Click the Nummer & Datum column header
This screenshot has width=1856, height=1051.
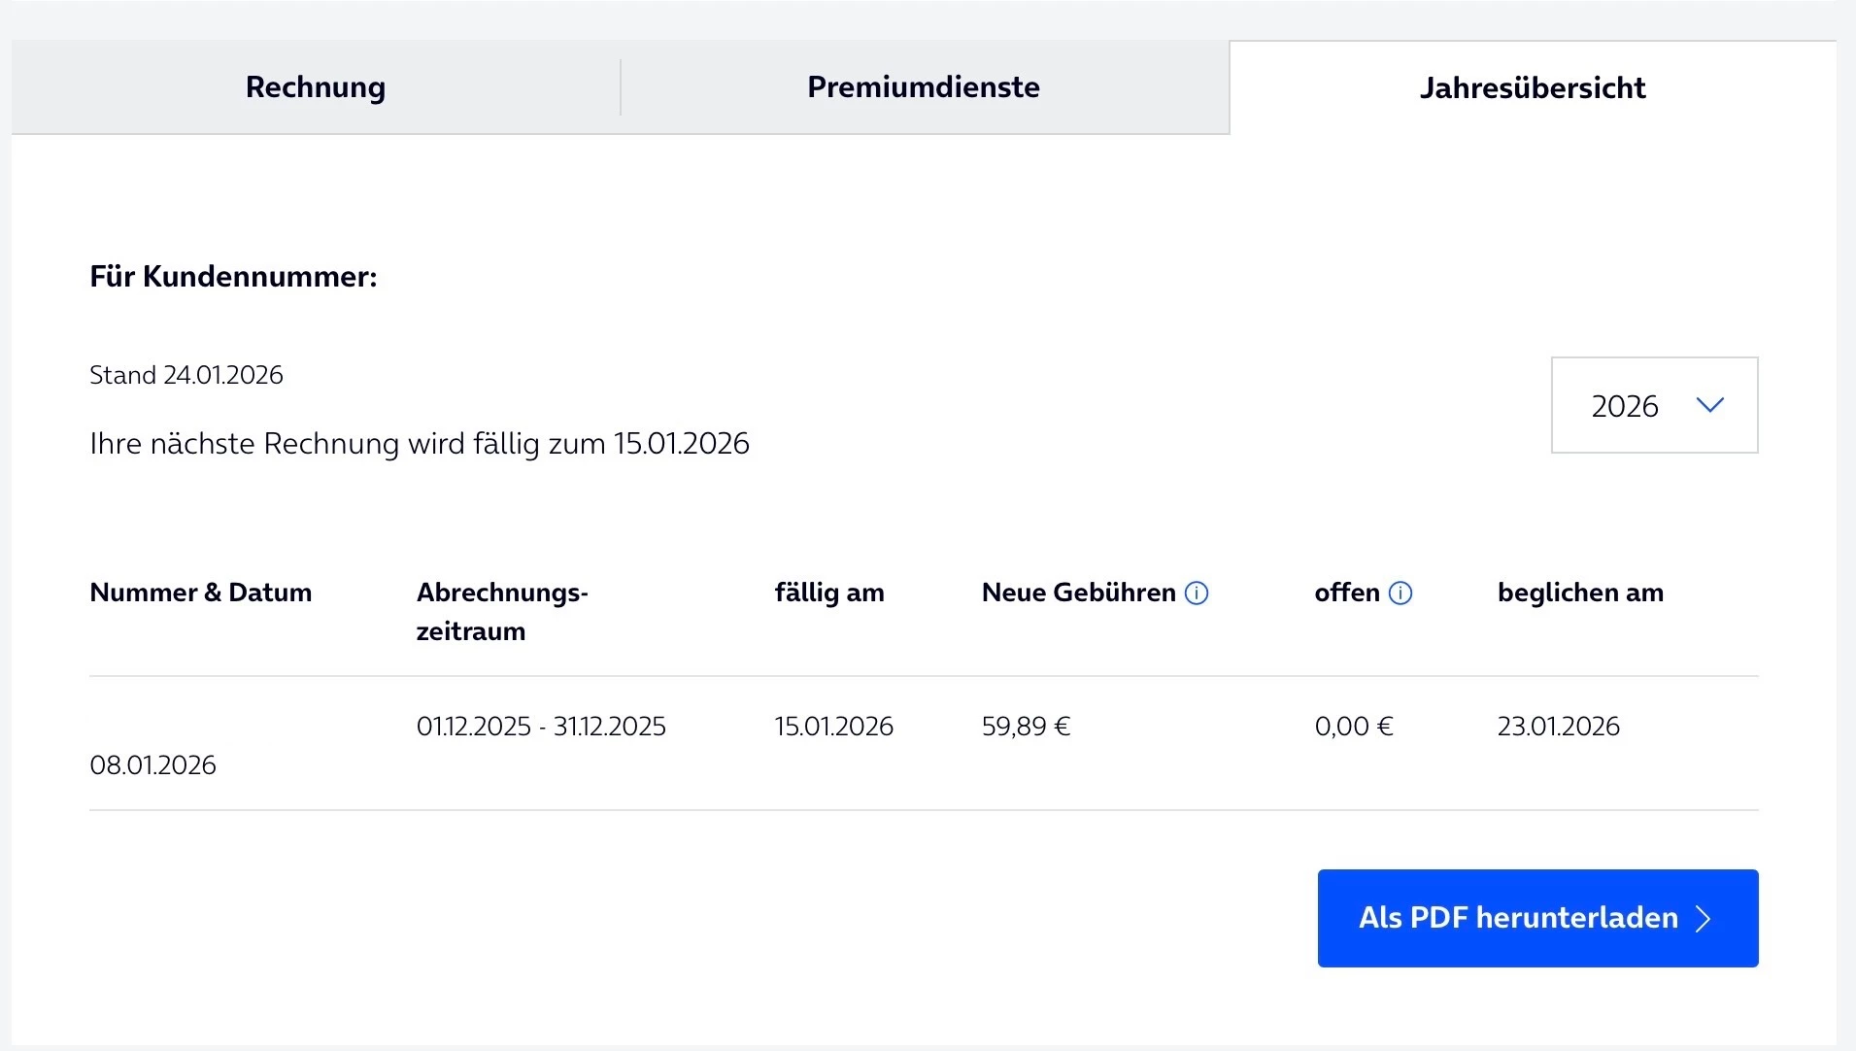201,593
